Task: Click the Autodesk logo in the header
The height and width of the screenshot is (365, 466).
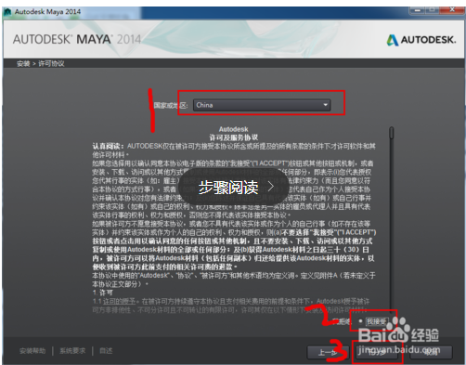Action: pyautogui.click(x=421, y=40)
